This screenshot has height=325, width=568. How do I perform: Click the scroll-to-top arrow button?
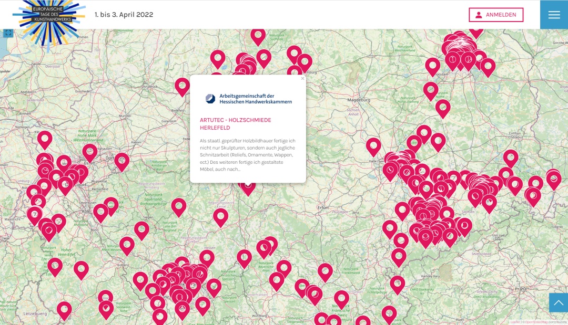coord(558,302)
